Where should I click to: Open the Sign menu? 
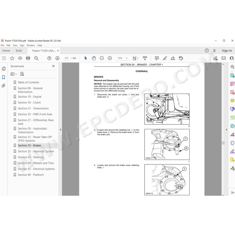[x=22, y=45]
